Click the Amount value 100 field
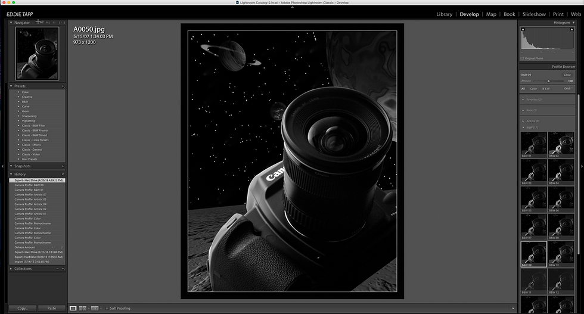Screen dimensions: 584x314 pos(570,81)
